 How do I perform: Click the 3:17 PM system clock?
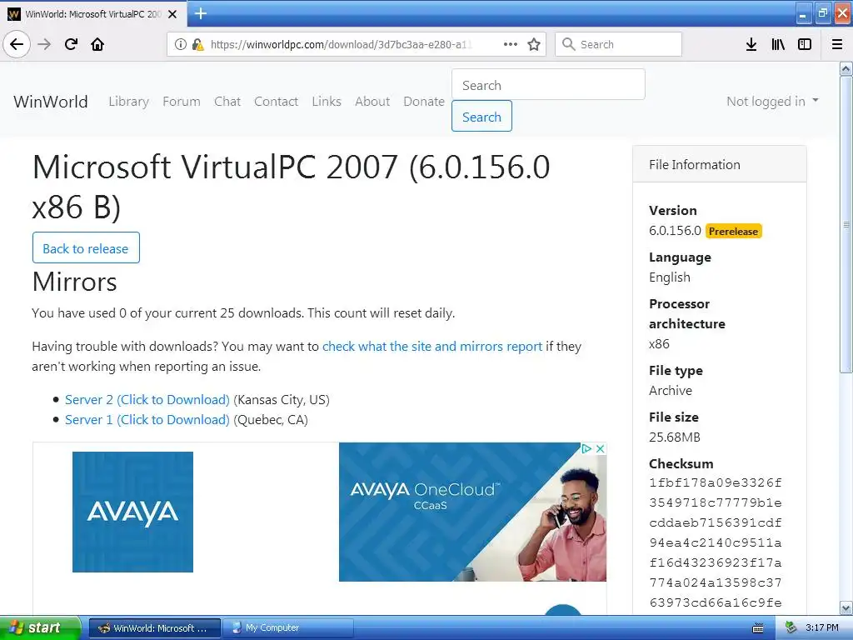822,628
